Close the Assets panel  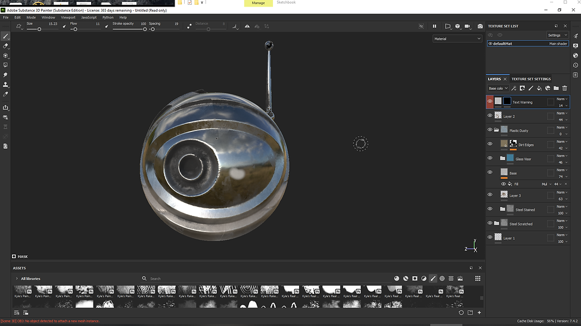click(480, 268)
